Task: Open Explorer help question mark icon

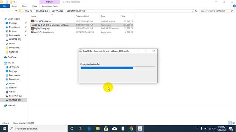Action: click(235, 6)
